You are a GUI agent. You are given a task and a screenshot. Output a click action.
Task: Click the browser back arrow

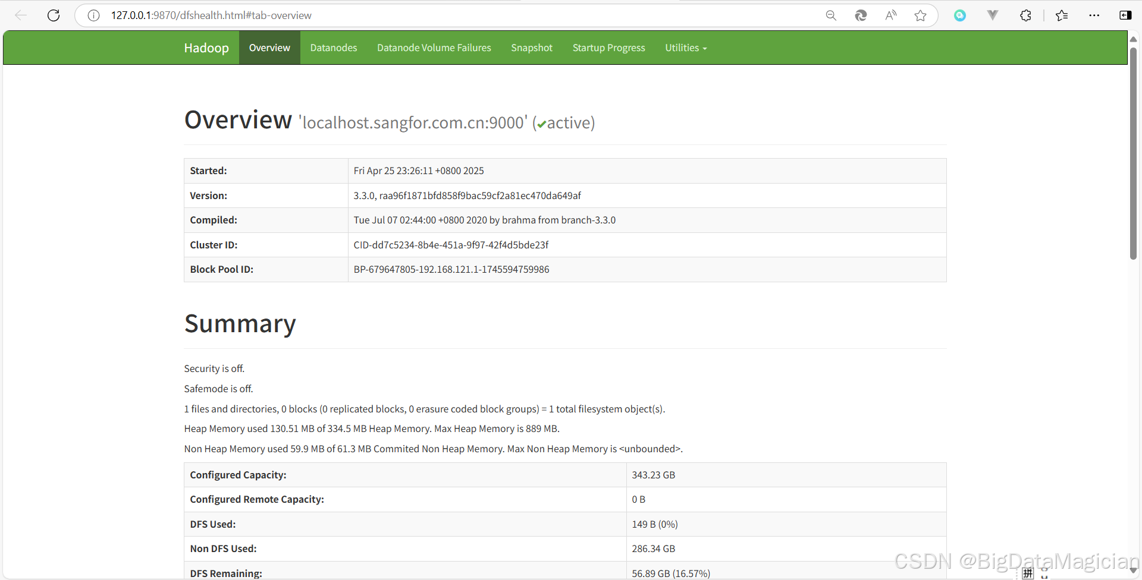[x=21, y=15]
